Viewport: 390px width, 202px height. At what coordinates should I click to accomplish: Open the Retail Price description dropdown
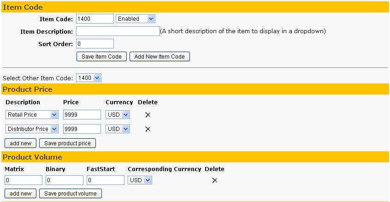coord(32,115)
